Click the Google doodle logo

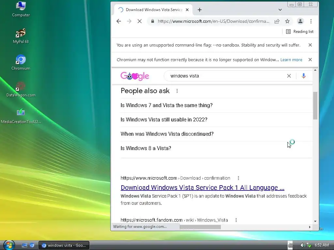click(x=135, y=76)
